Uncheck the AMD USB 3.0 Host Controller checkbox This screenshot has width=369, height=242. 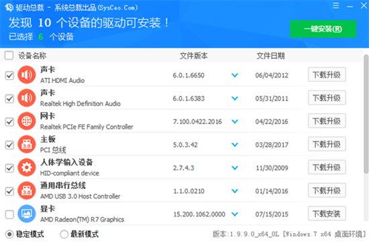[x=9, y=191]
